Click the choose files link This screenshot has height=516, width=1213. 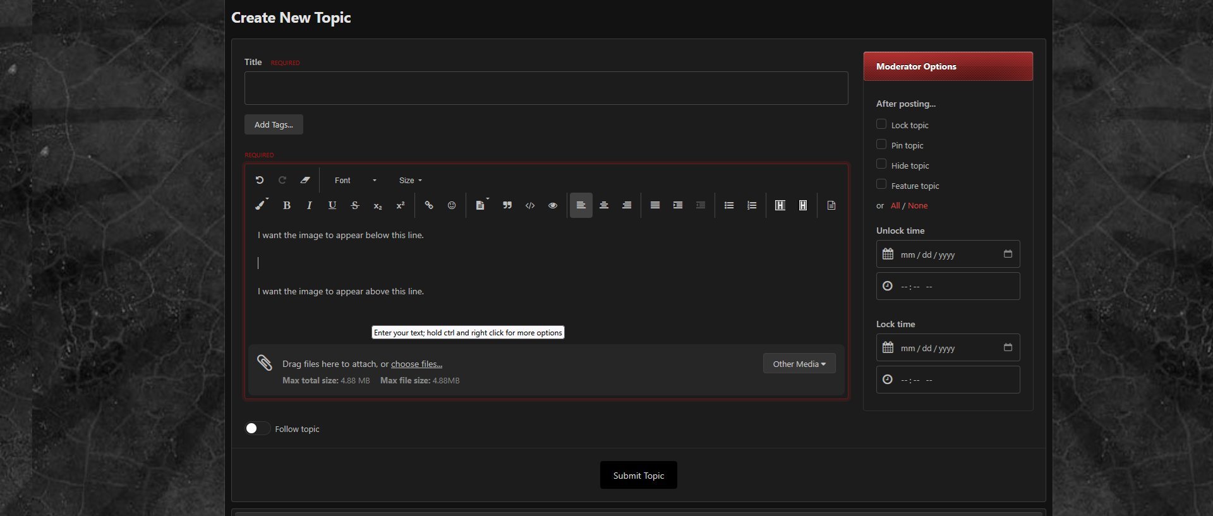(x=416, y=364)
